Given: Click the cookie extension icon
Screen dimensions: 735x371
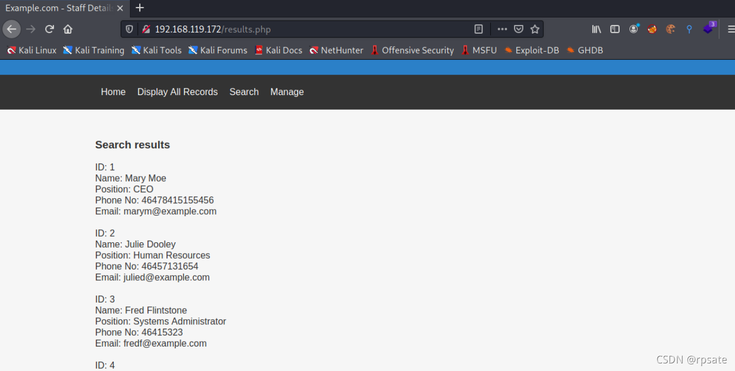Looking at the screenshot, I should tap(670, 29).
